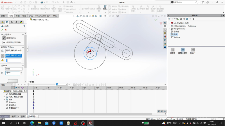Image resolution: width=225 pixels, height=126 pixels.
Task: Open the PropertyManager tab
Action: pos(7,22)
